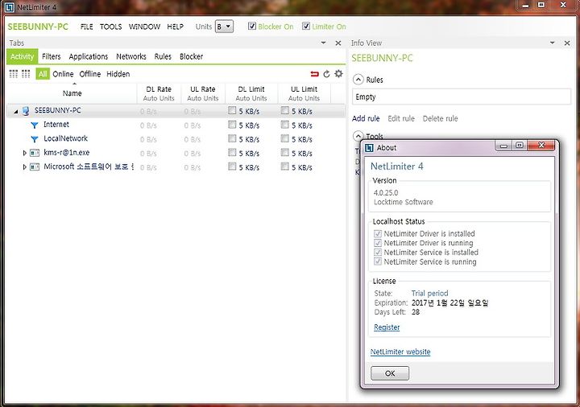Show All items filter
Image resolution: width=580 pixels, height=407 pixels.
point(43,74)
